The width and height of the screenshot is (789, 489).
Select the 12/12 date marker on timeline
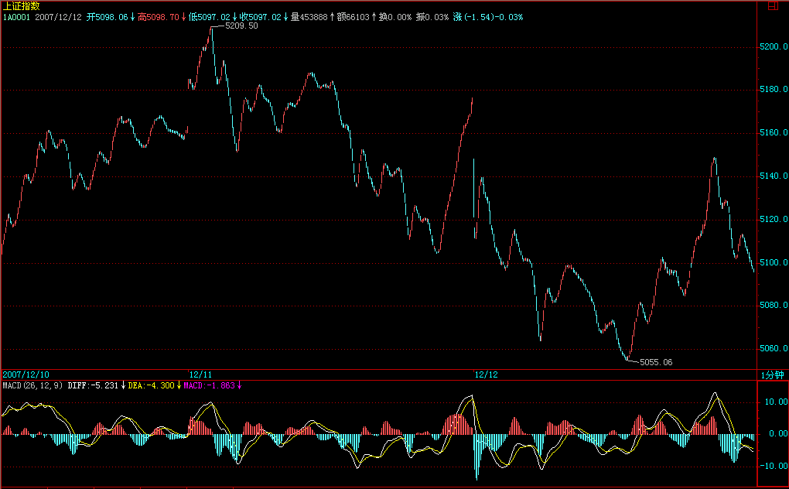pos(486,374)
